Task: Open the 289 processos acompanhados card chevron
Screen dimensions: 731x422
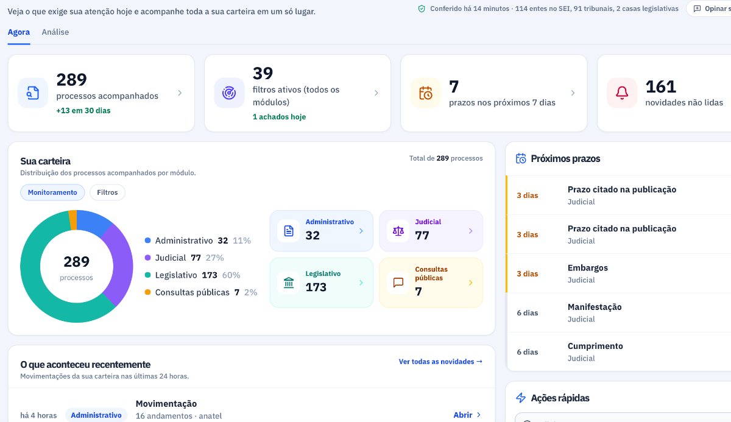Action: coord(180,93)
